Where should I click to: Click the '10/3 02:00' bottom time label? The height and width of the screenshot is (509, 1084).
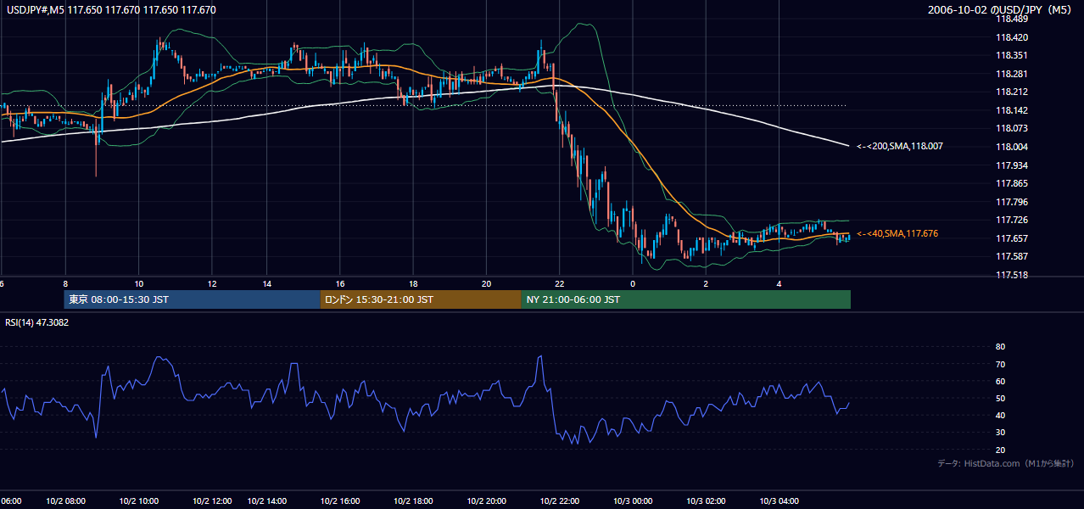coord(706,501)
